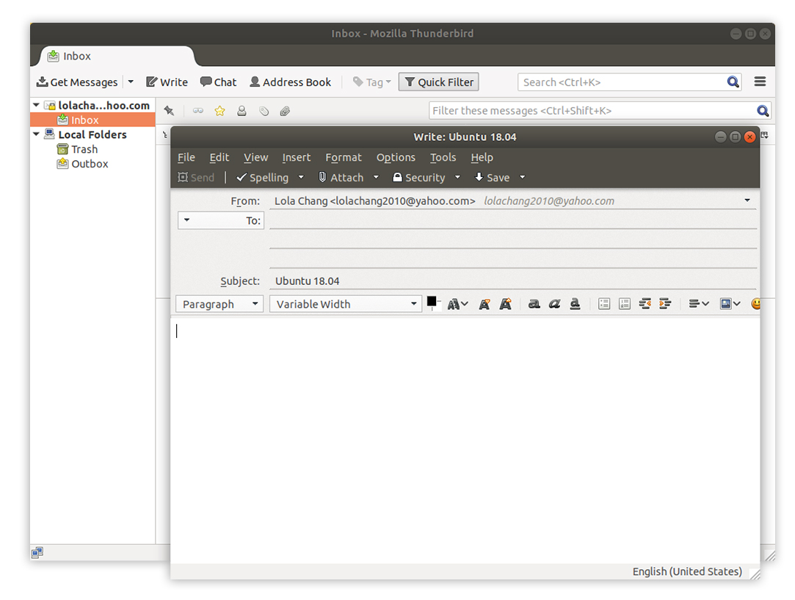Toggle the contacts filter person icon
Image resolution: width=795 pixels, height=600 pixels.
click(242, 111)
